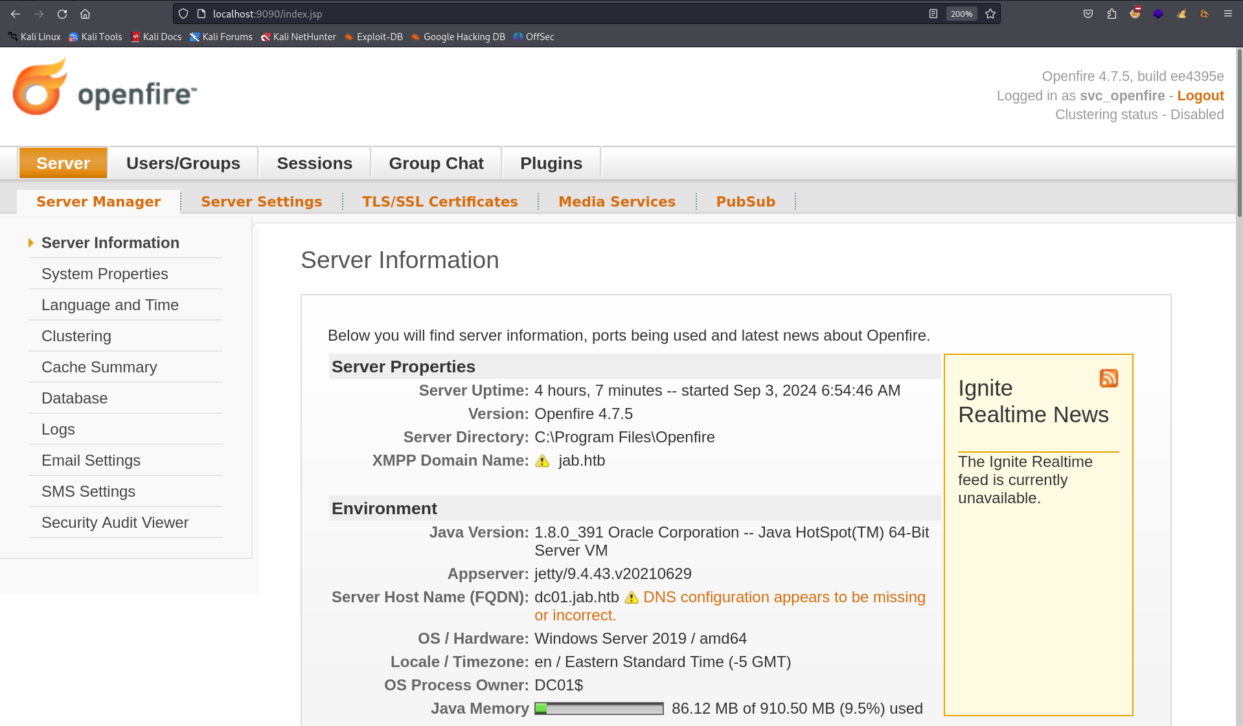Viewport: 1243px width, 726px height.
Task: Open the Kali Docs bookmark
Action: click(156, 37)
